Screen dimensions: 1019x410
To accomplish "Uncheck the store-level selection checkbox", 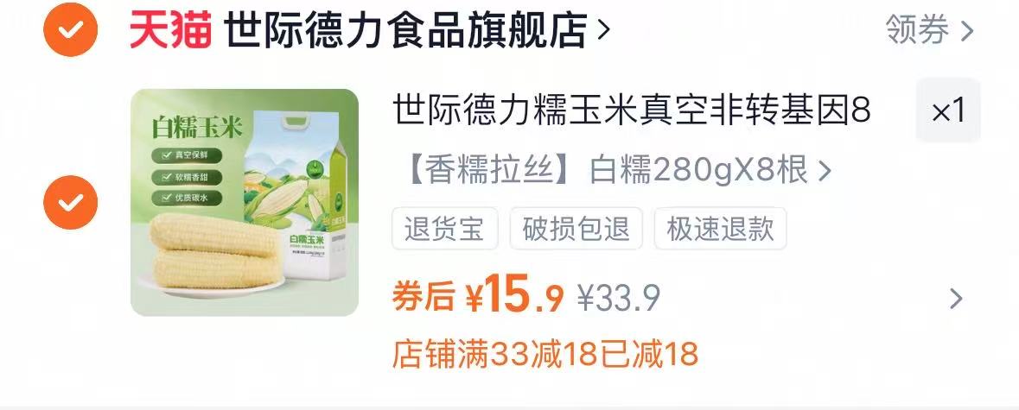I will pos(70,29).
